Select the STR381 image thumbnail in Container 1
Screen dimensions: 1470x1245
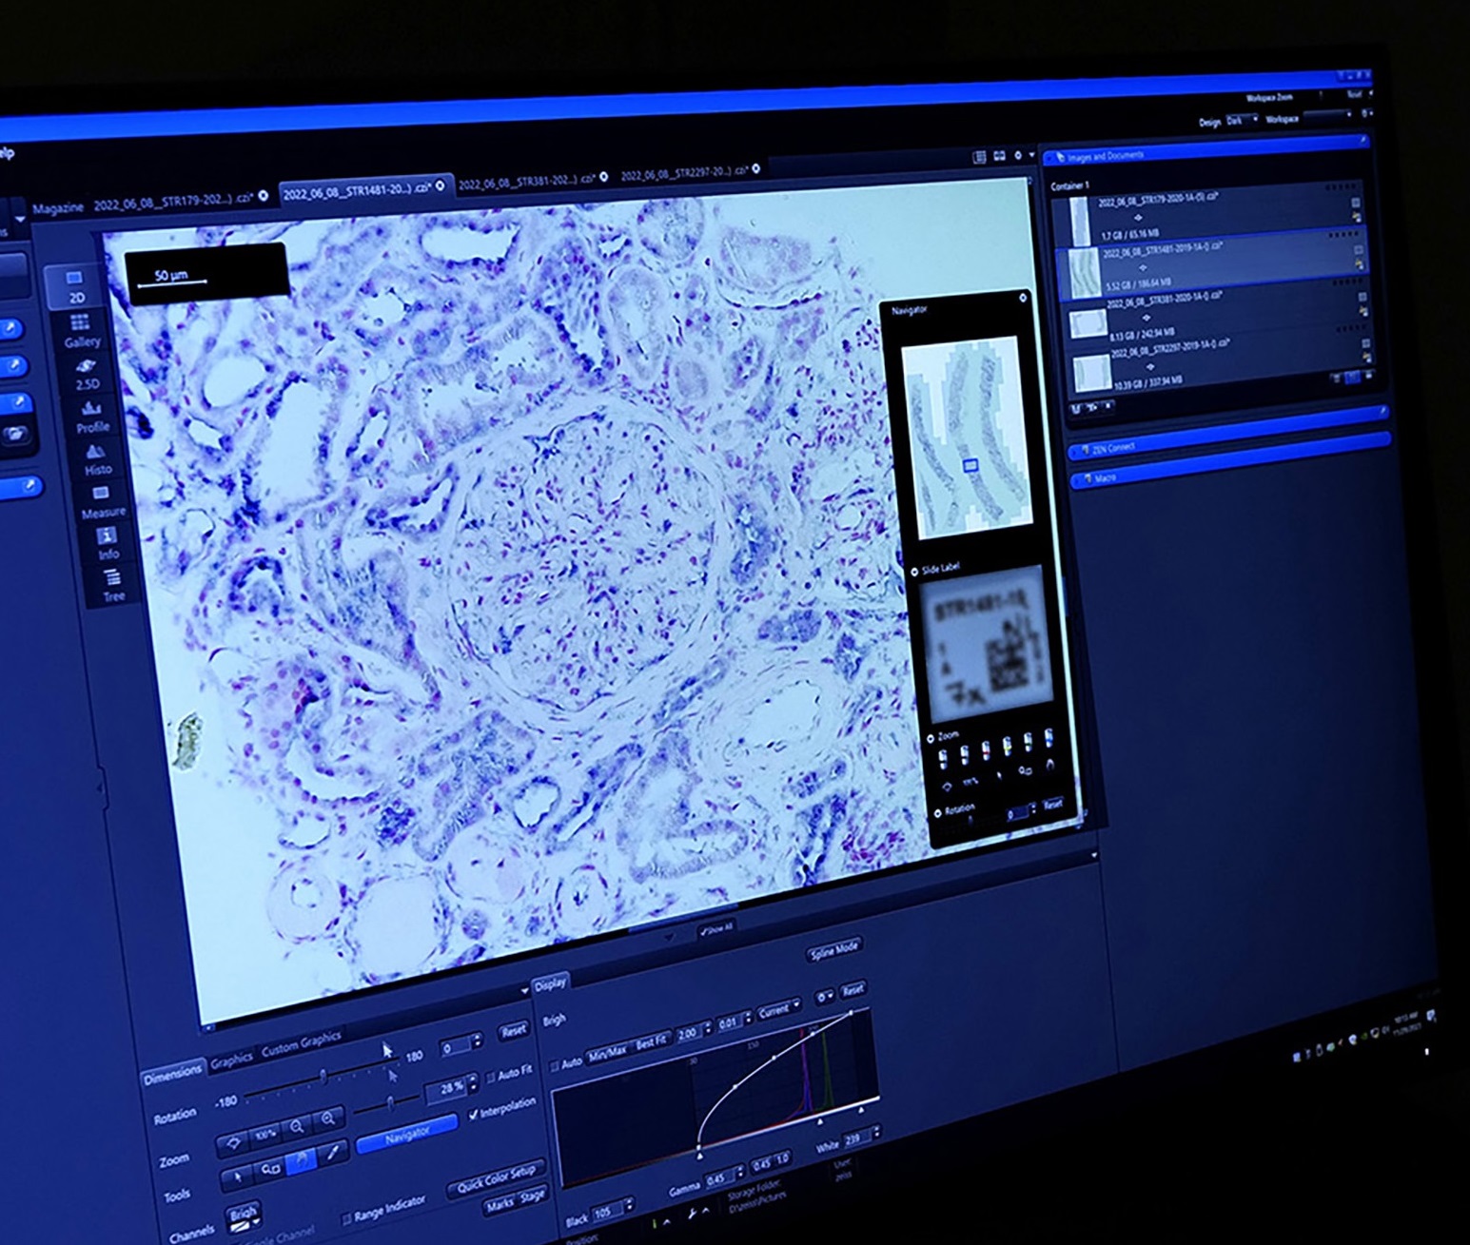[x=1088, y=324]
